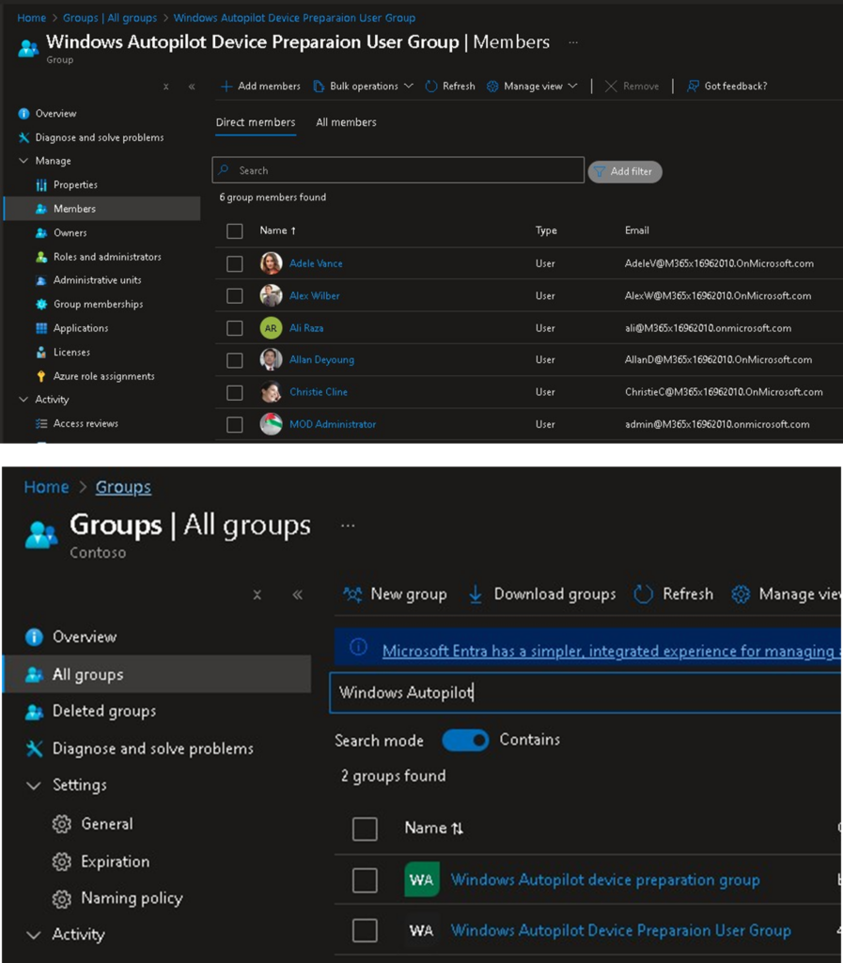Click the Refresh icon in the Members toolbar
843x963 pixels.
point(431,87)
